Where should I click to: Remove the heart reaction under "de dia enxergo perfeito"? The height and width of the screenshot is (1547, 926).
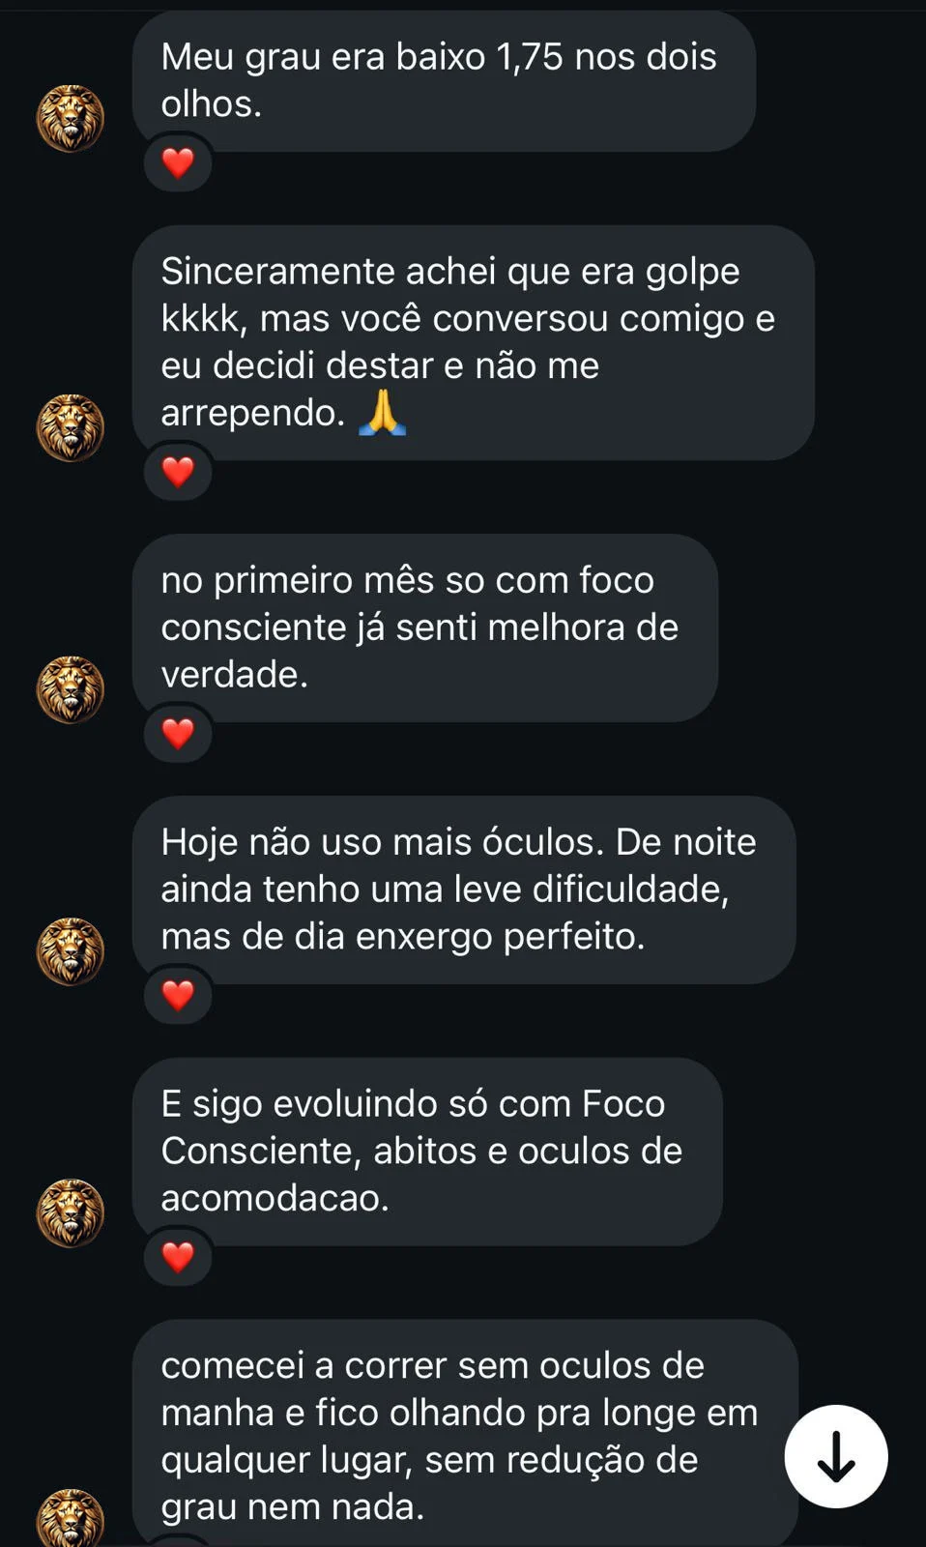pos(178,995)
